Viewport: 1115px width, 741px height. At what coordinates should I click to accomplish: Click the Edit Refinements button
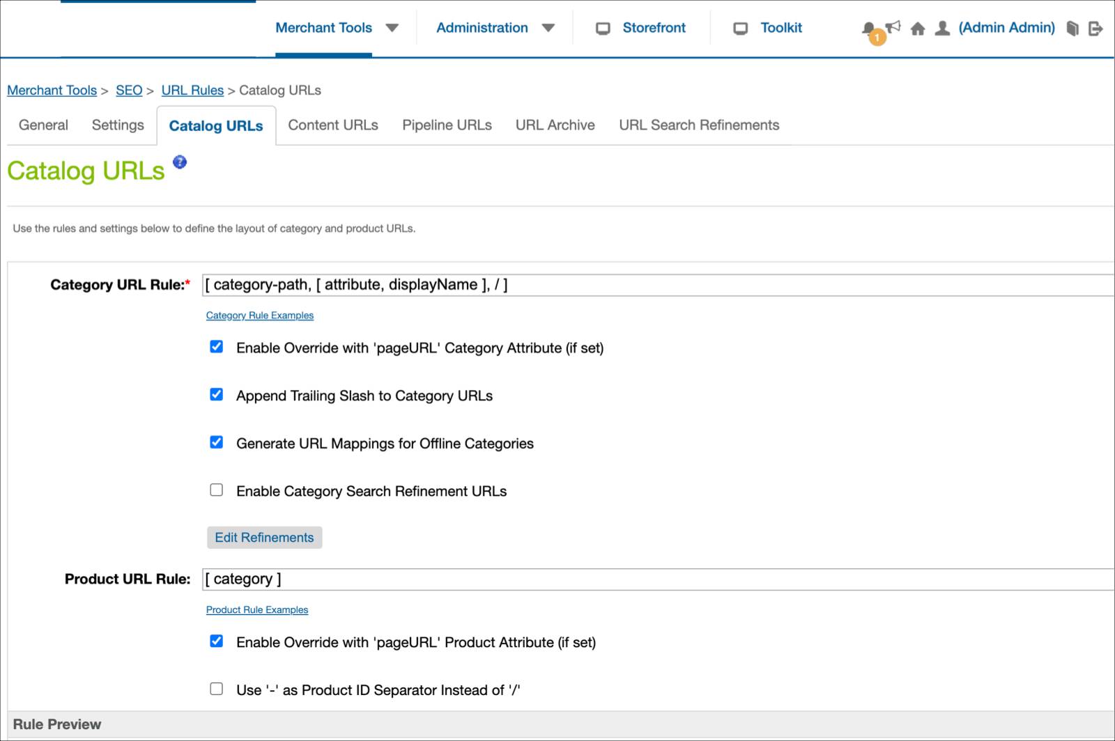pyautogui.click(x=264, y=538)
